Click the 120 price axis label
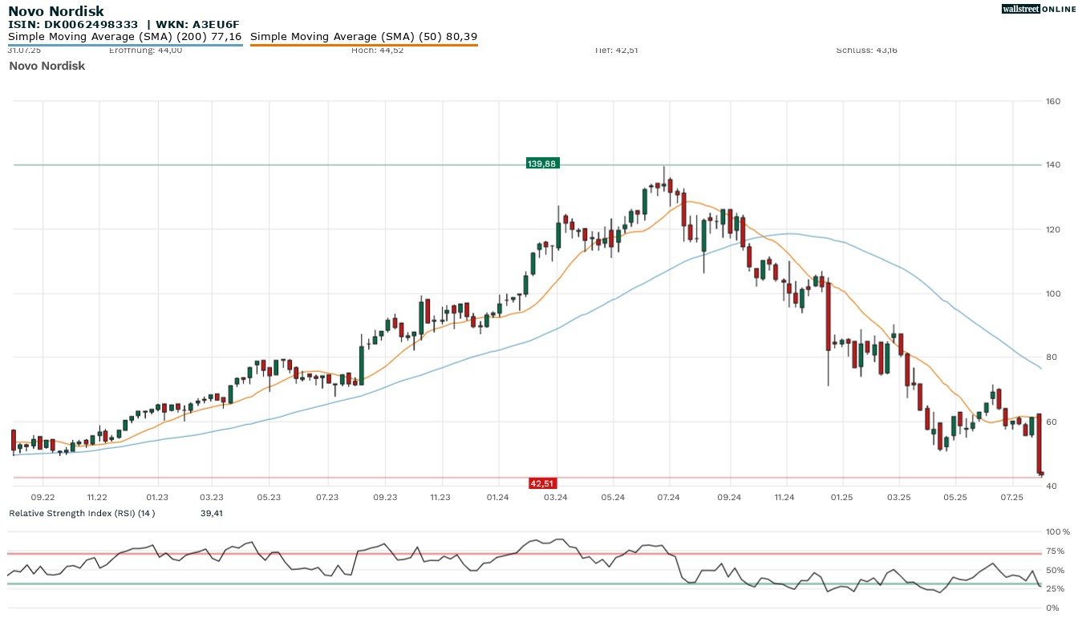The width and height of the screenshot is (1082, 630). coord(1052,230)
